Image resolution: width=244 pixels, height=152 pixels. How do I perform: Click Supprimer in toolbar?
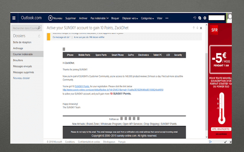(71, 18)
